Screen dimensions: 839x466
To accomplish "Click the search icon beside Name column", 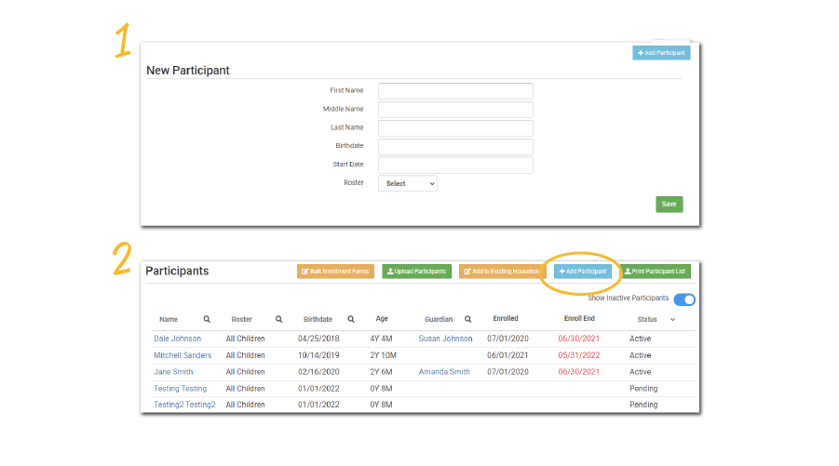I will [x=207, y=319].
